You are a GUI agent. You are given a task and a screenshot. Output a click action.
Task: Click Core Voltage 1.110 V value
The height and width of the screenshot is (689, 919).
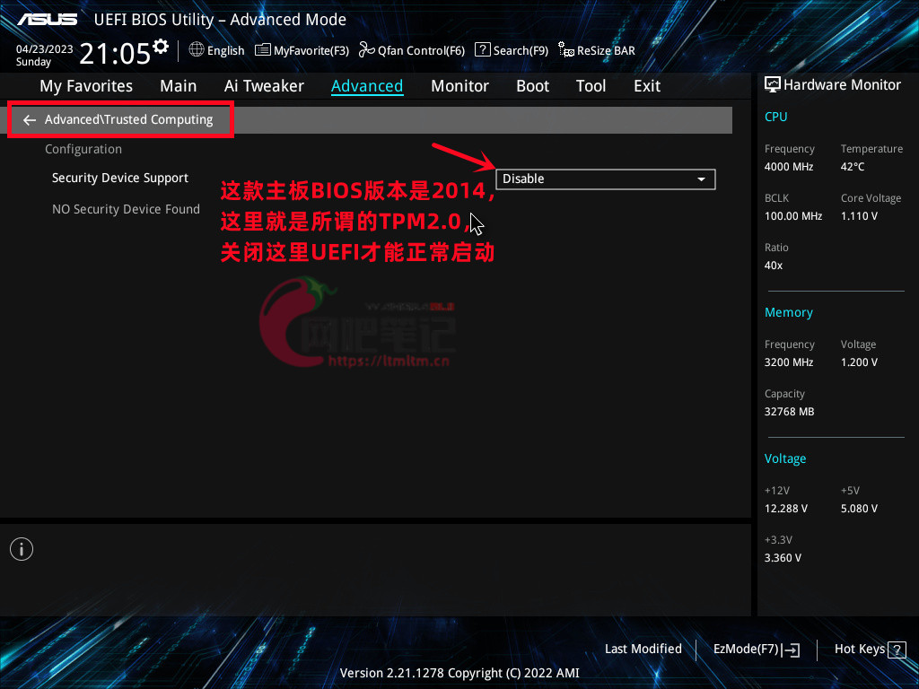point(859,216)
